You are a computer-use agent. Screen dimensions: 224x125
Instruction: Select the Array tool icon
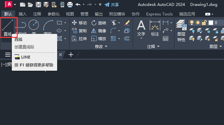click(113, 38)
